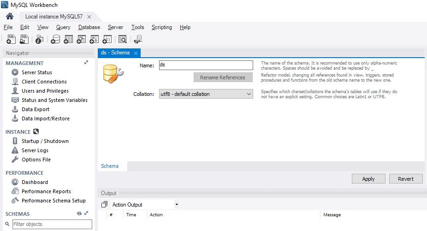Open the Database menu
The width and height of the screenshot is (427, 231).
coord(89,27)
